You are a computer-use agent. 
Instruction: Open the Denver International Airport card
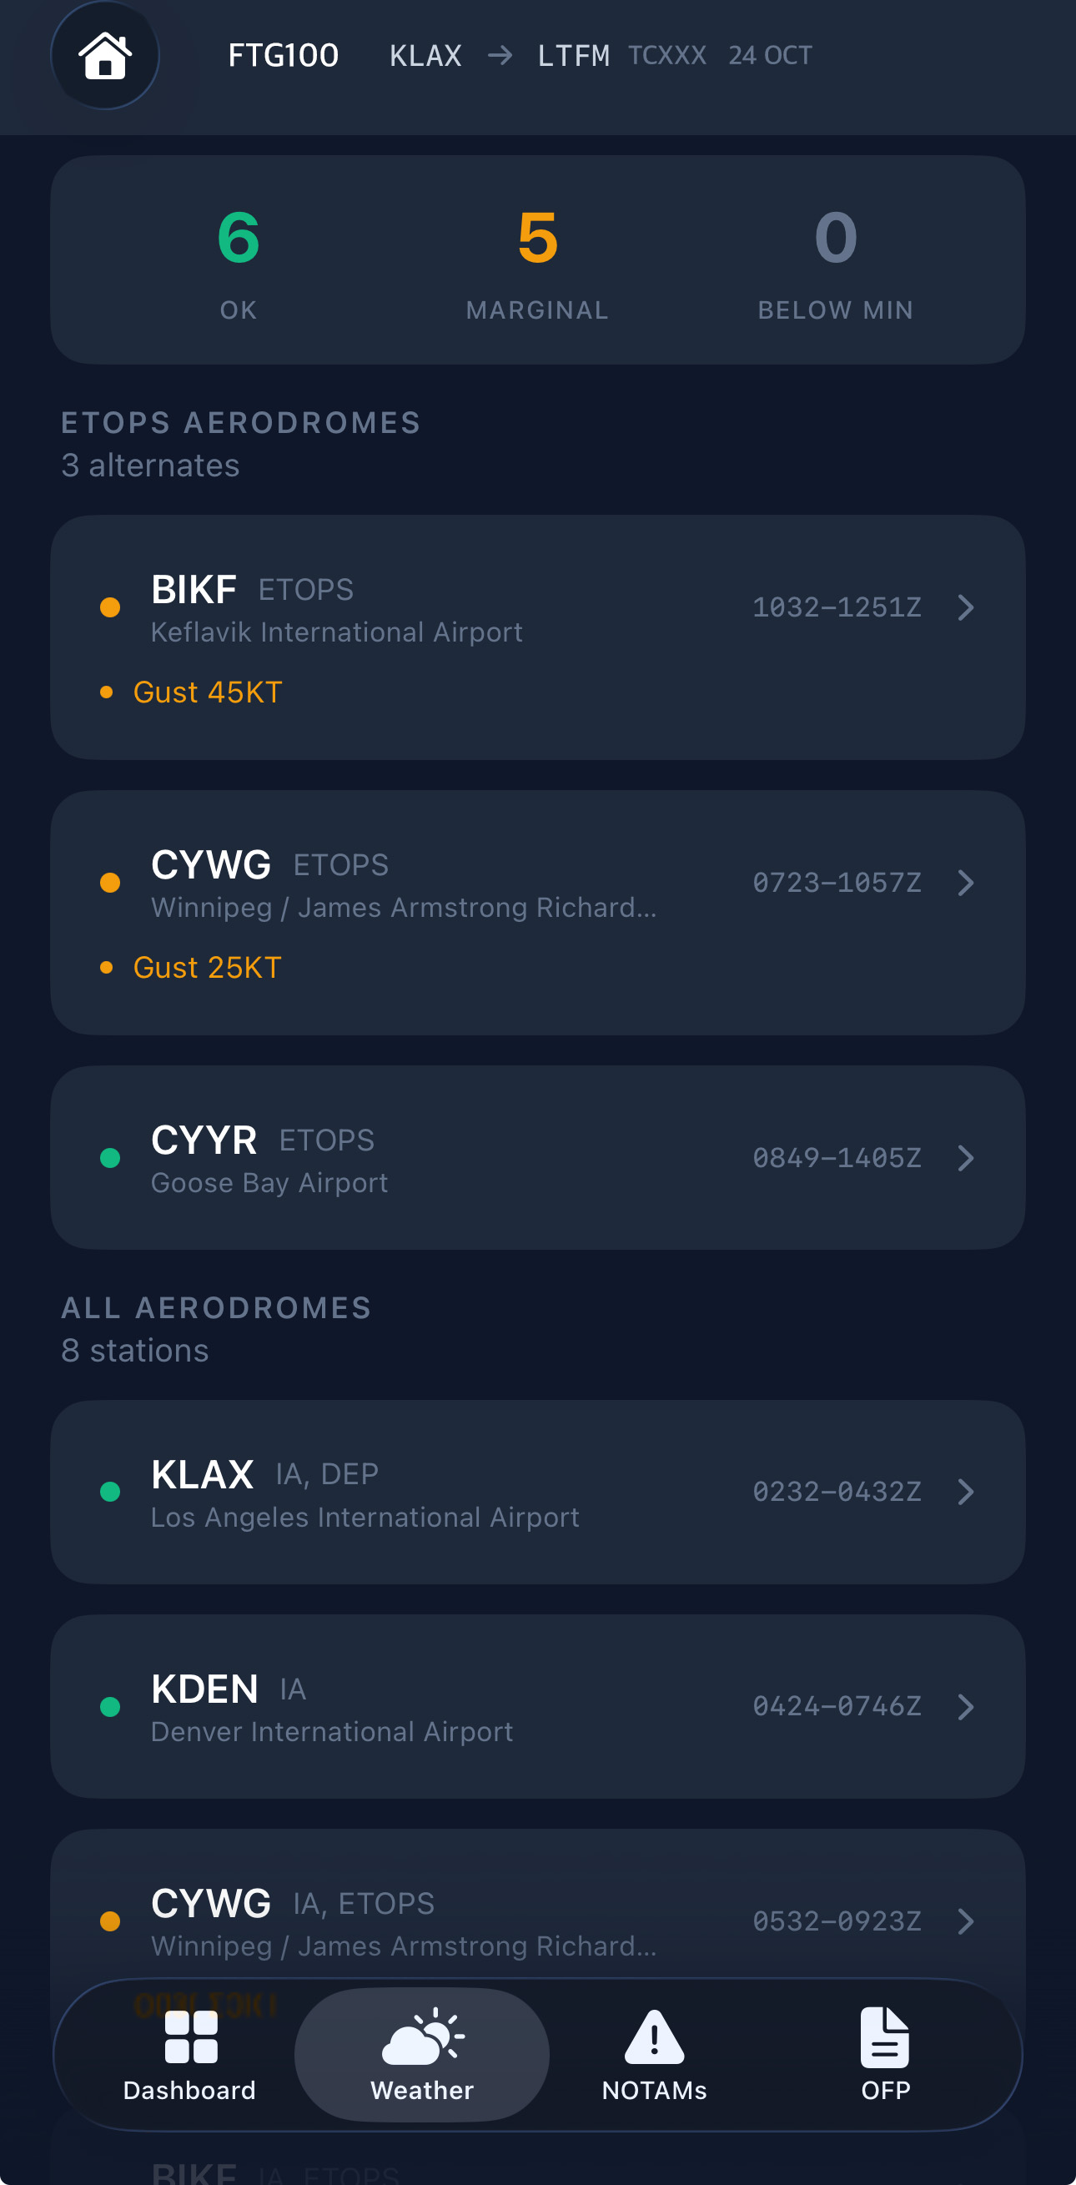537,1706
